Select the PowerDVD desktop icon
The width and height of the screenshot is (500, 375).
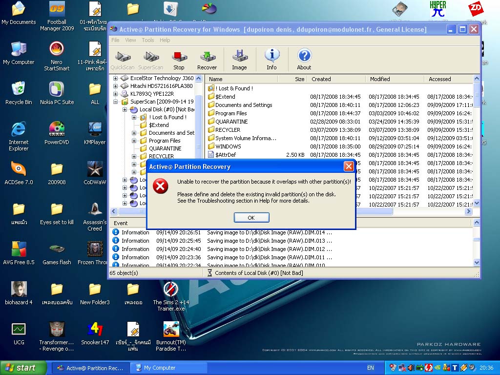coord(57,133)
